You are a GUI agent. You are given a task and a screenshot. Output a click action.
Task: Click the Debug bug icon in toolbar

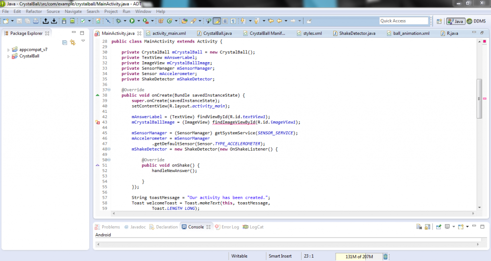[x=118, y=21]
